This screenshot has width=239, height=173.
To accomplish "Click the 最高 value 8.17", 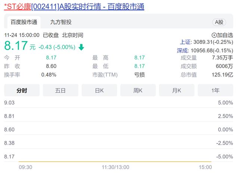I will (139, 58).
